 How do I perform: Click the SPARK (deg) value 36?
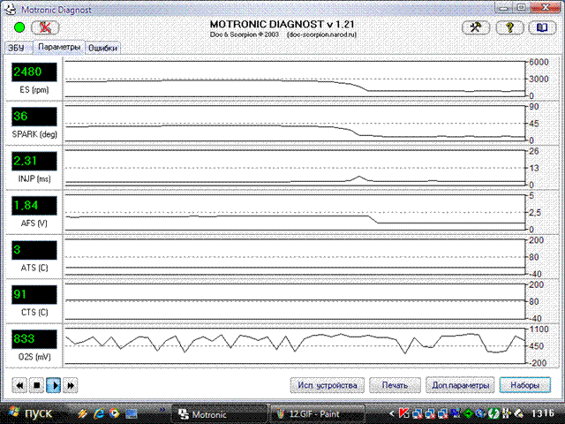click(x=34, y=117)
